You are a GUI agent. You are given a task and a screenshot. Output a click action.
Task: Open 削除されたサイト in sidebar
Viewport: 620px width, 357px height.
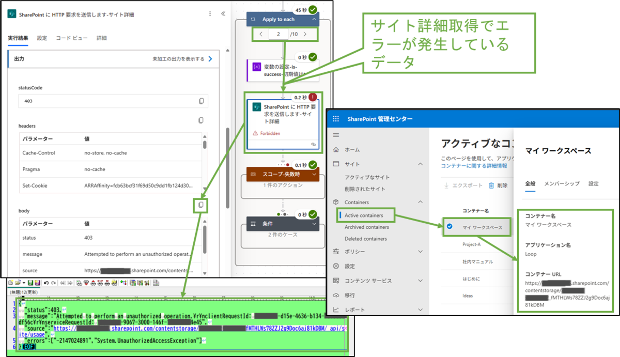365,189
